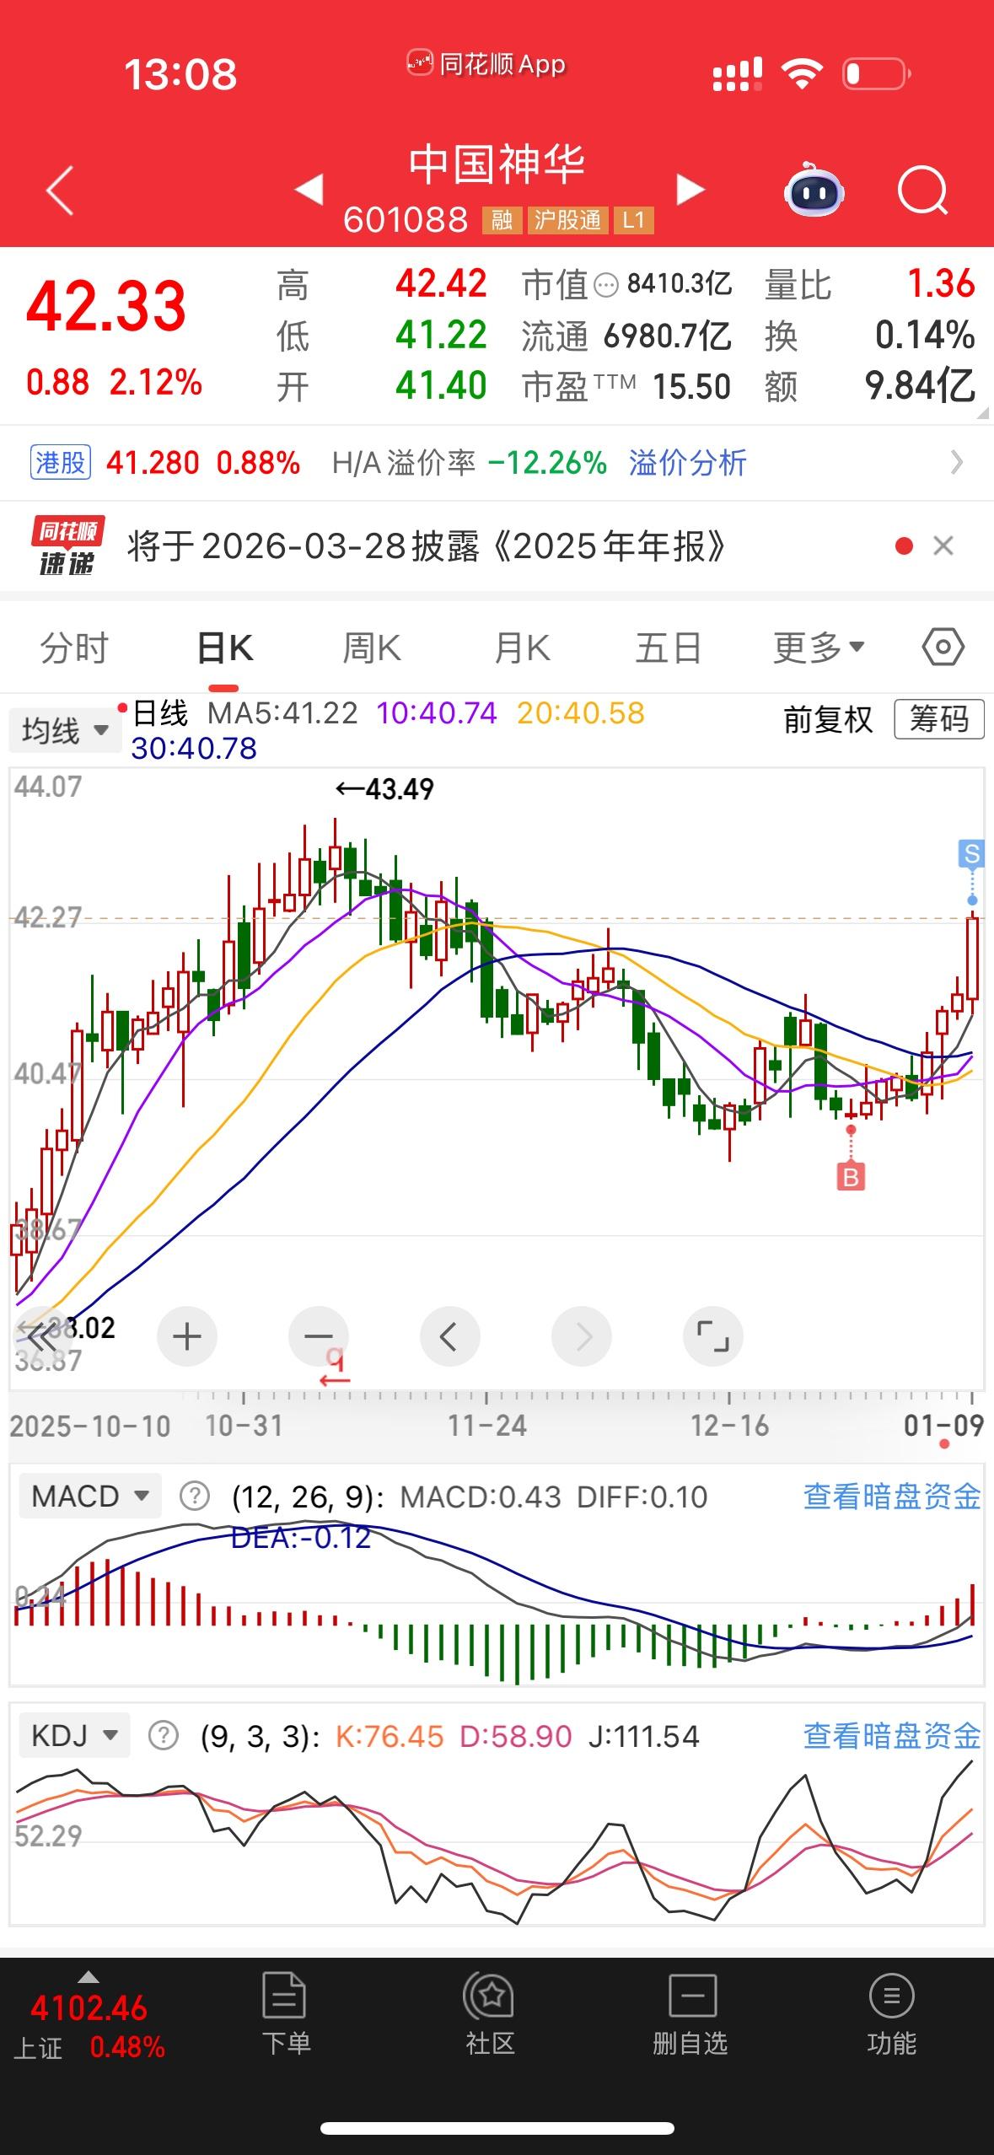Tap the 同花顺 App return label
Image resolution: width=994 pixels, height=2155 pixels.
click(486, 64)
